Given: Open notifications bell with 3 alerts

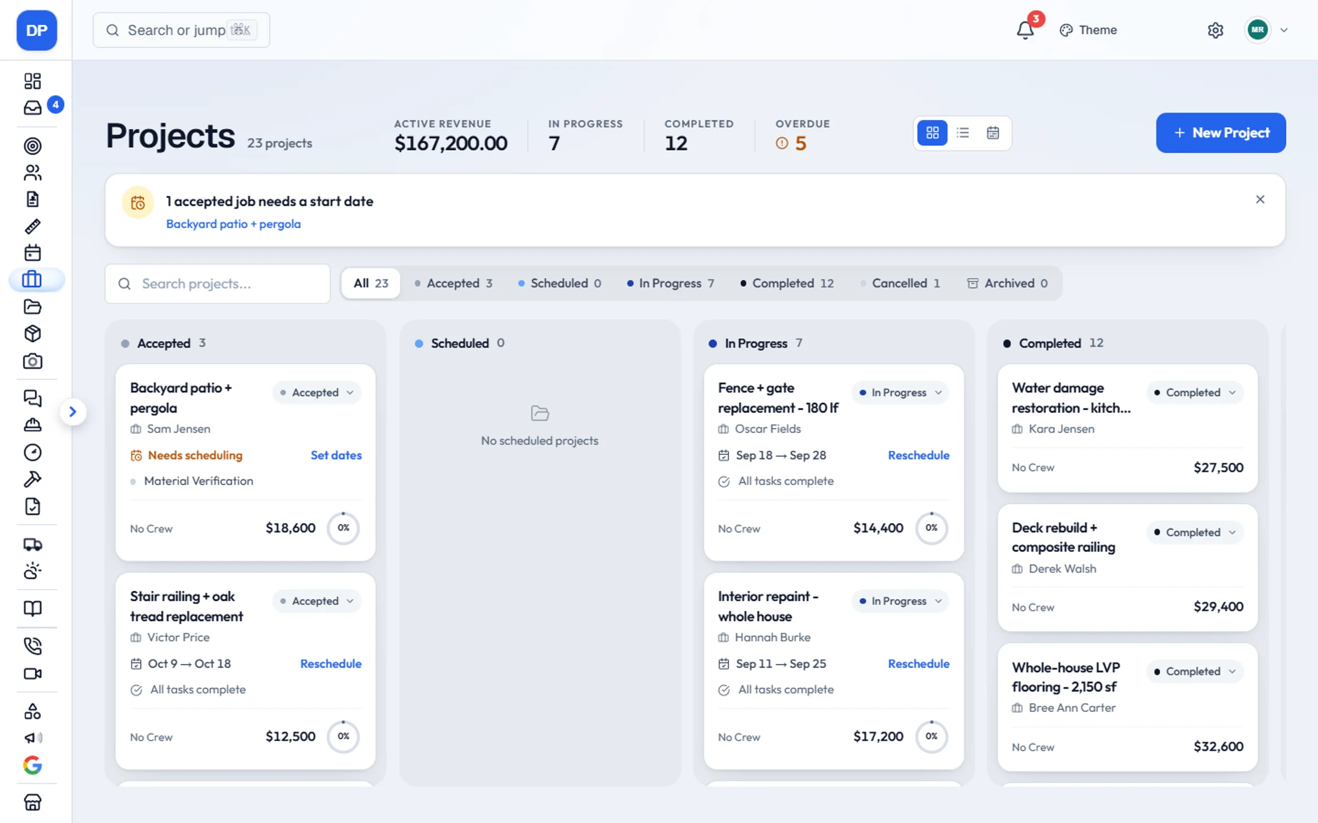Looking at the screenshot, I should [1025, 30].
